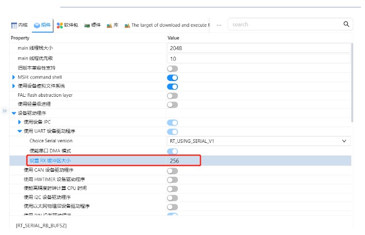The height and width of the screenshot is (235, 365).
Task: Select the main 线程栈大小 row label
Action: pos(35,48)
